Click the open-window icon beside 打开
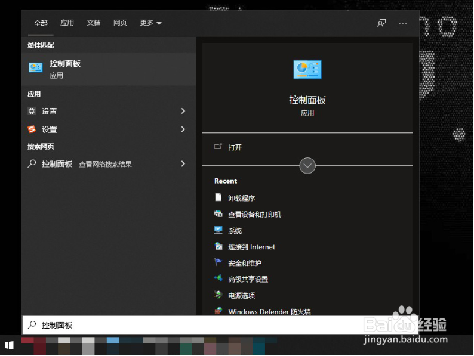Viewport: 474px width, 356px height. coord(218,147)
